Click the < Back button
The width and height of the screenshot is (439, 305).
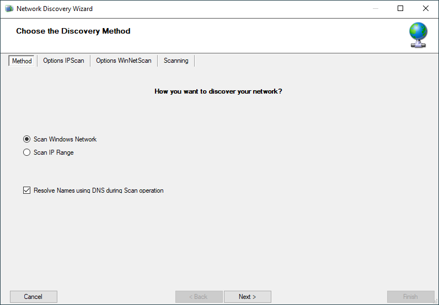coord(199,297)
